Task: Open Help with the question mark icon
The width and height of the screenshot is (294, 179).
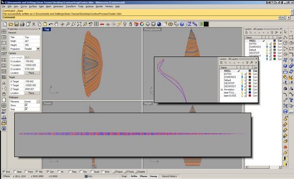Action: (x=182, y=24)
